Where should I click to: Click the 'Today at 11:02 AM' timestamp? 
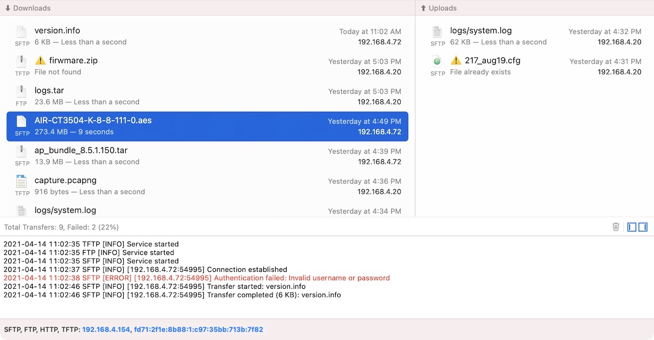tap(370, 32)
